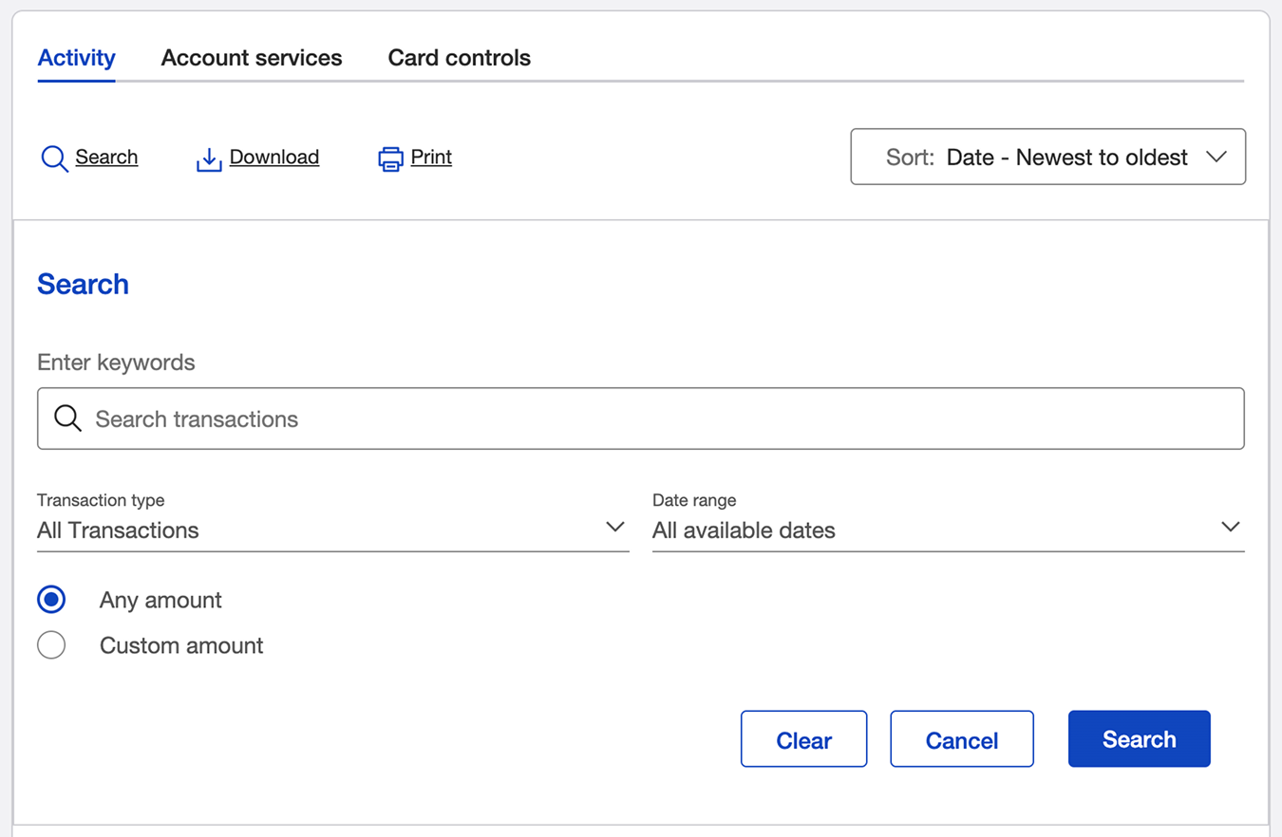This screenshot has height=837, width=1282.
Task: Click the Cancel button
Action: click(x=962, y=739)
